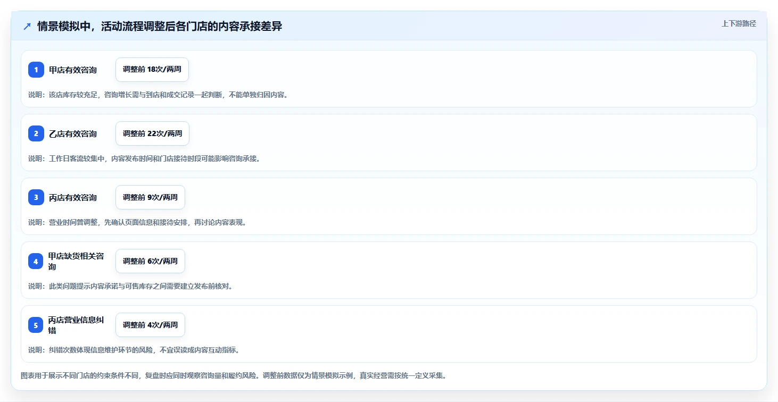
Task: Click the footer caption starting 图表用于展示不同门店
Action: click(x=233, y=375)
